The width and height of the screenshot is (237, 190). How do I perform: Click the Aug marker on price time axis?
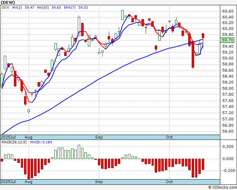point(29,137)
